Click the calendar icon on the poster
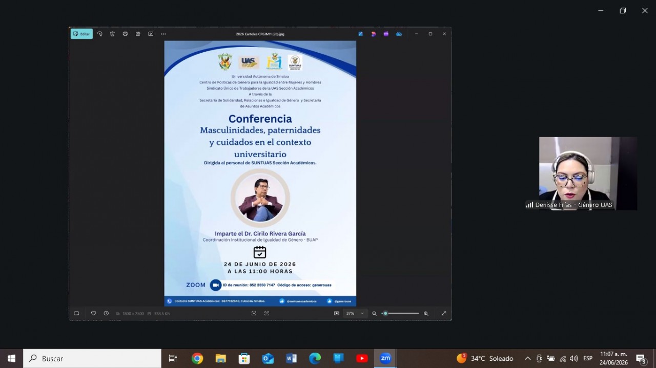The width and height of the screenshot is (656, 368). pos(260,252)
